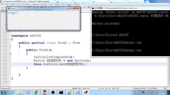Click 'InitializeComponent();' on line 17
Viewport: 170px width, 95px height.
[54, 57]
